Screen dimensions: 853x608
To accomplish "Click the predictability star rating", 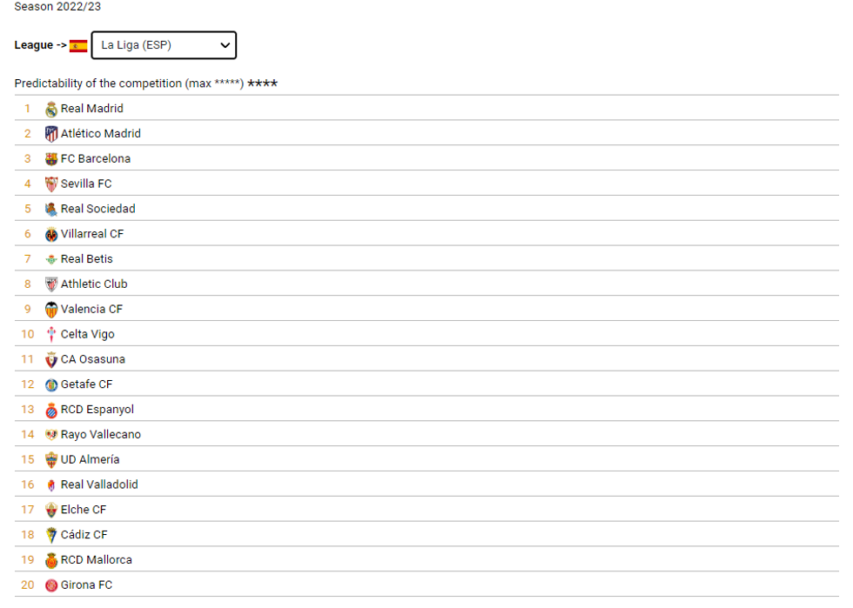I will pos(262,84).
